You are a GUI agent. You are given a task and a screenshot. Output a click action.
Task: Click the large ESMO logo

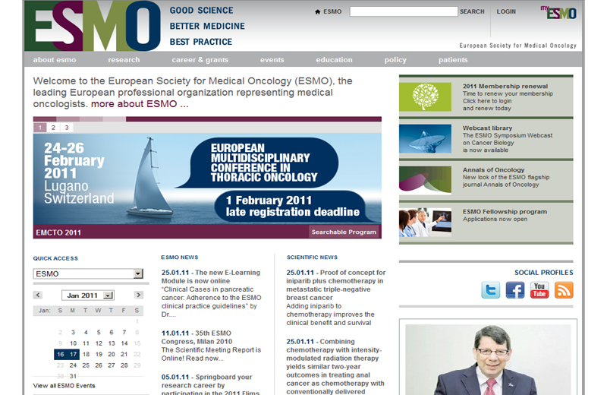[92, 26]
